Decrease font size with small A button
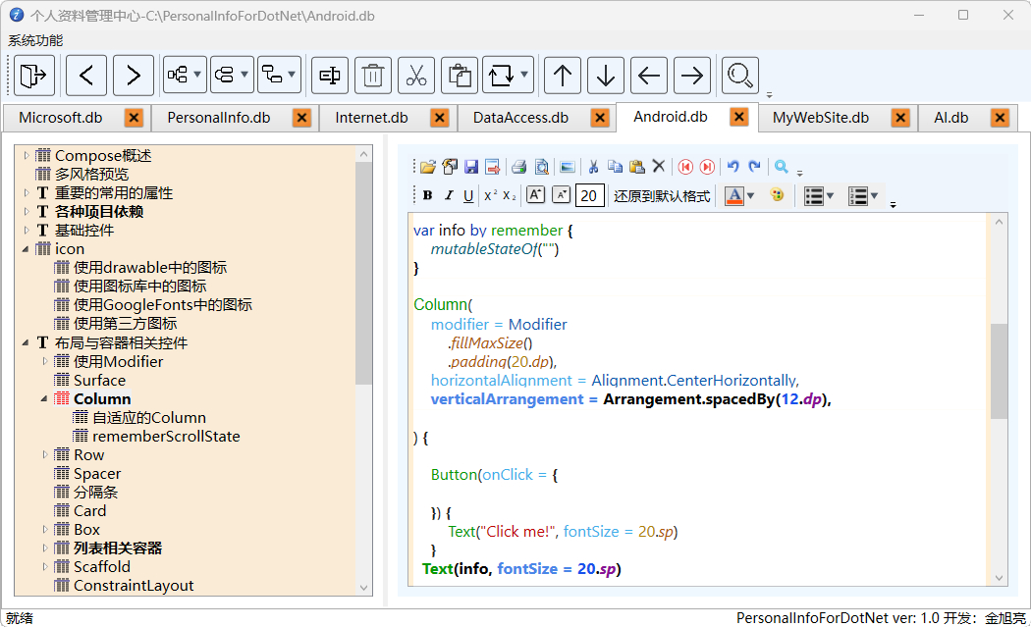The image size is (1031, 627). (561, 195)
